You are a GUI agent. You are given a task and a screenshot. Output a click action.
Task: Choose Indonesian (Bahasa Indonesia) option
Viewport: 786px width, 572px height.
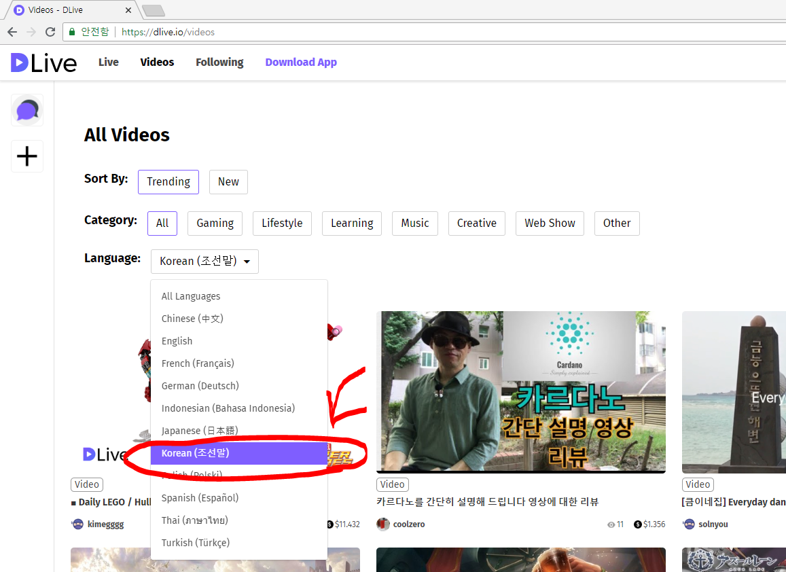pyautogui.click(x=239, y=408)
